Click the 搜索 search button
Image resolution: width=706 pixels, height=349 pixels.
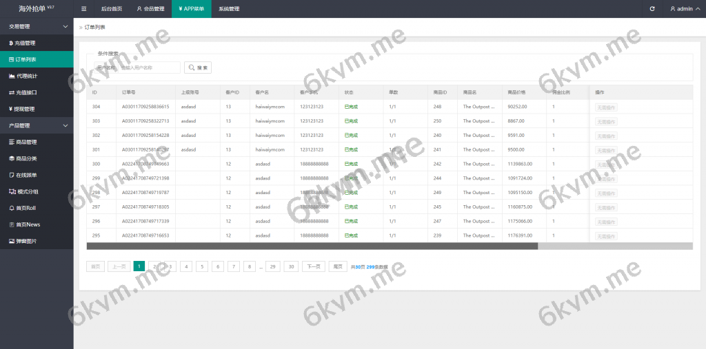pos(198,67)
